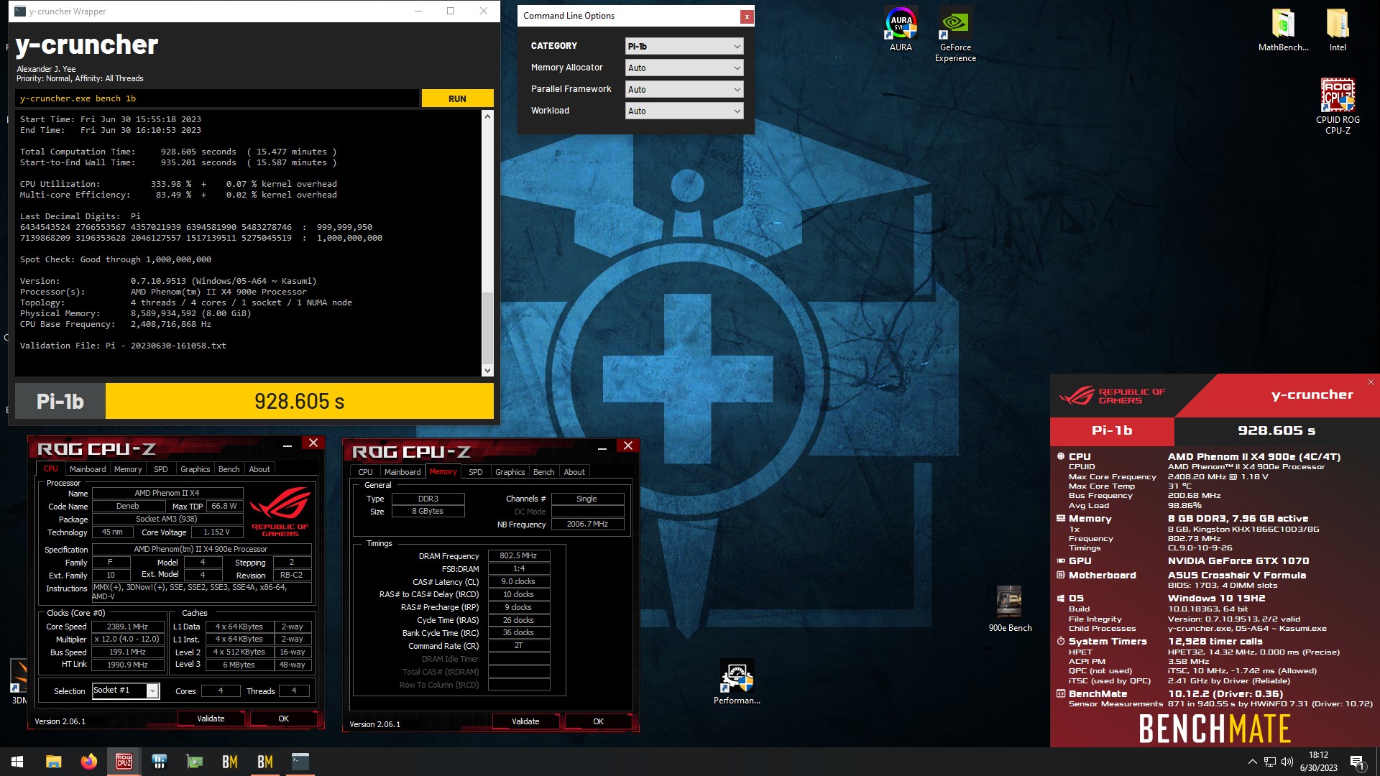Open SPD tab in right CPU-Z
Image resolution: width=1380 pixels, height=776 pixels.
tap(476, 472)
